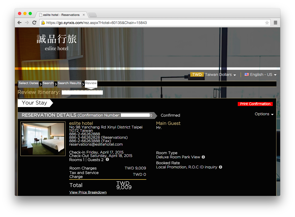Image resolution: width=295 pixels, height=217 pixels.
Task: Click the Review Itinerary heading
Action: coord(39,92)
